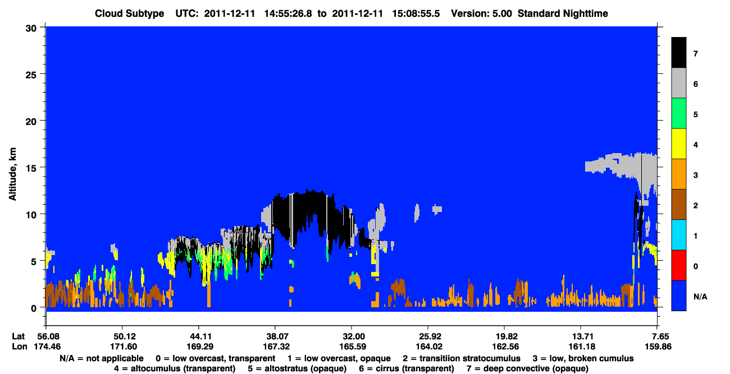Click legend text '7 = deep convective (opaque)'
Screen dimensions: 730x374
click(x=527, y=368)
